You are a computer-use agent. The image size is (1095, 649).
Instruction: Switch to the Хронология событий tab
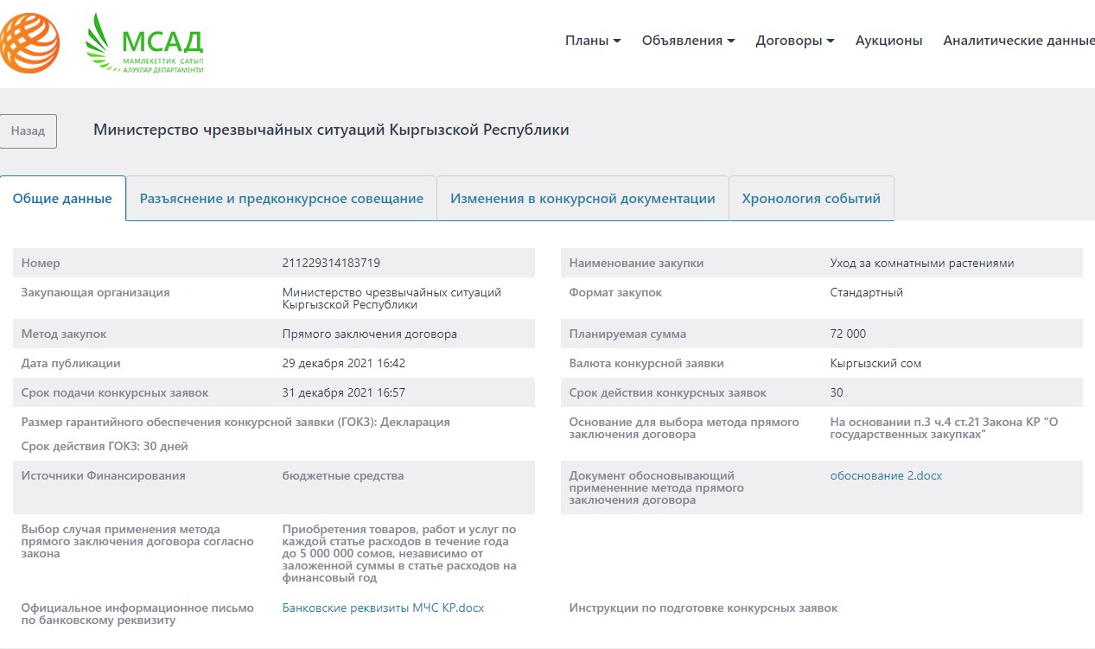pyautogui.click(x=811, y=199)
